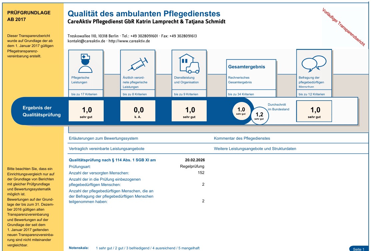The image size is (371, 251).
Task: Select the Befragung 1,0 sehr gut score box
Action: tap(314, 111)
